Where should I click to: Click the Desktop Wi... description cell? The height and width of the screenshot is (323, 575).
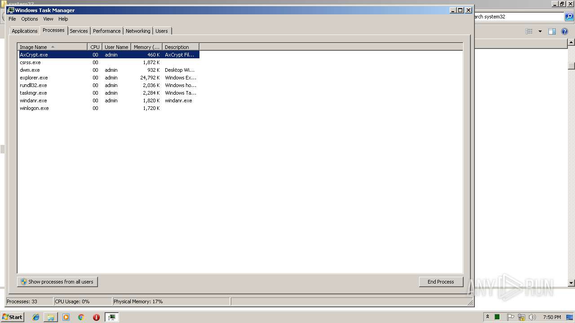(x=180, y=70)
